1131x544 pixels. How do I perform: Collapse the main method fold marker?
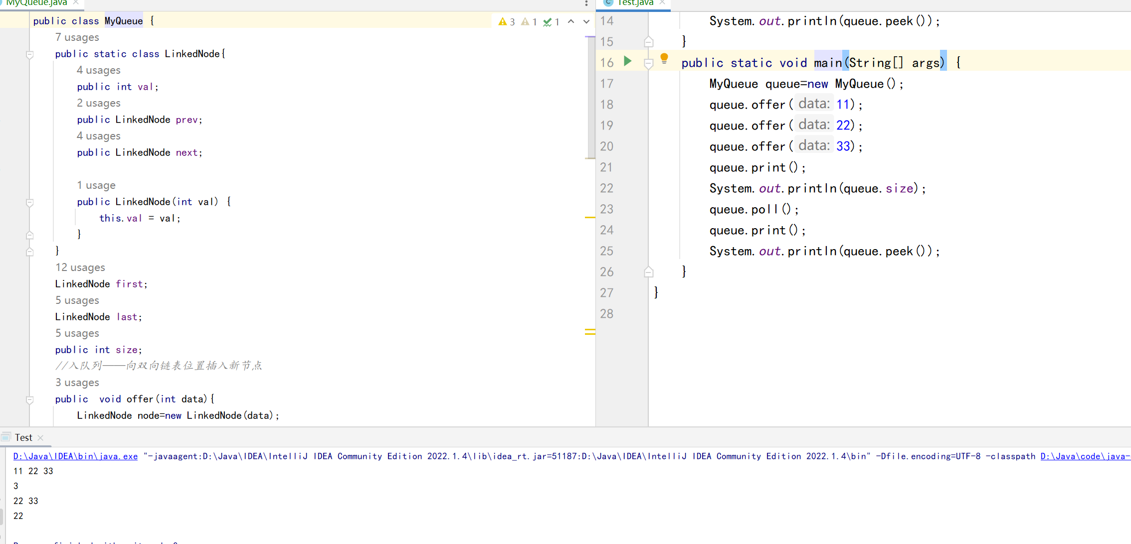pyautogui.click(x=648, y=63)
